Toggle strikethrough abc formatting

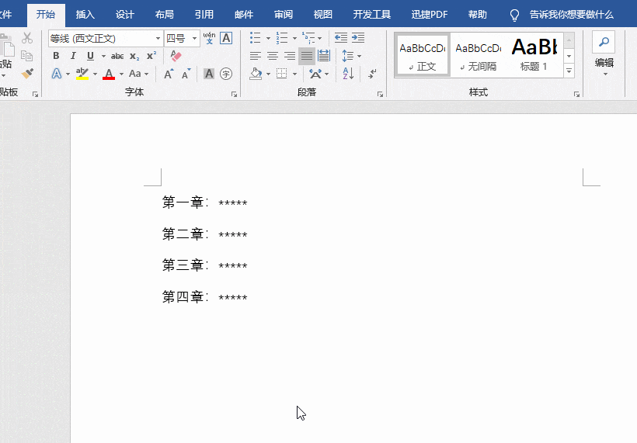[x=117, y=57]
